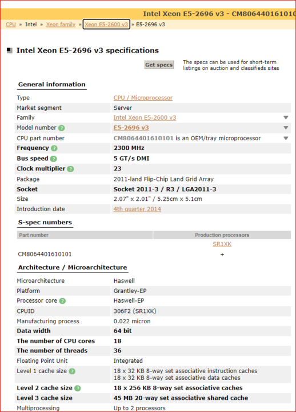Click the 306F2 (SR1XK) CPUID value
The width and height of the screenshot is (296, 412).
click(x=135, y=311)
